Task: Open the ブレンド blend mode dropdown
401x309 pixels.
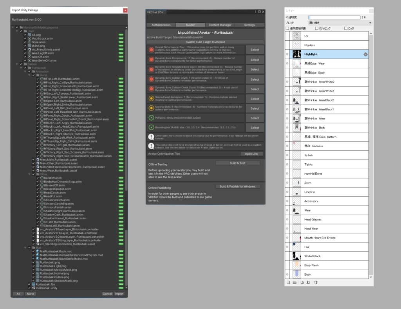Action: pyautogui.click(x=340, y=23)
